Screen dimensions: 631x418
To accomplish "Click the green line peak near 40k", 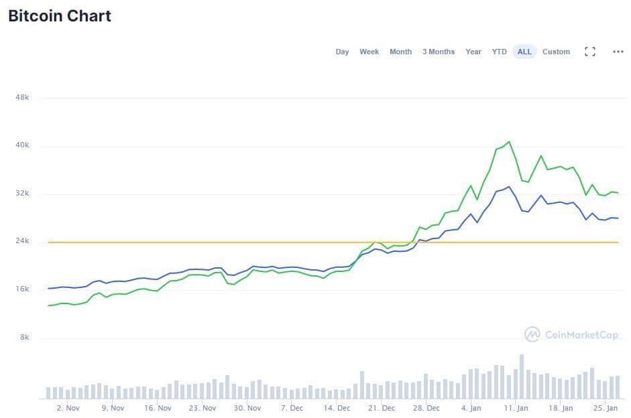I will tap(509, 142).
